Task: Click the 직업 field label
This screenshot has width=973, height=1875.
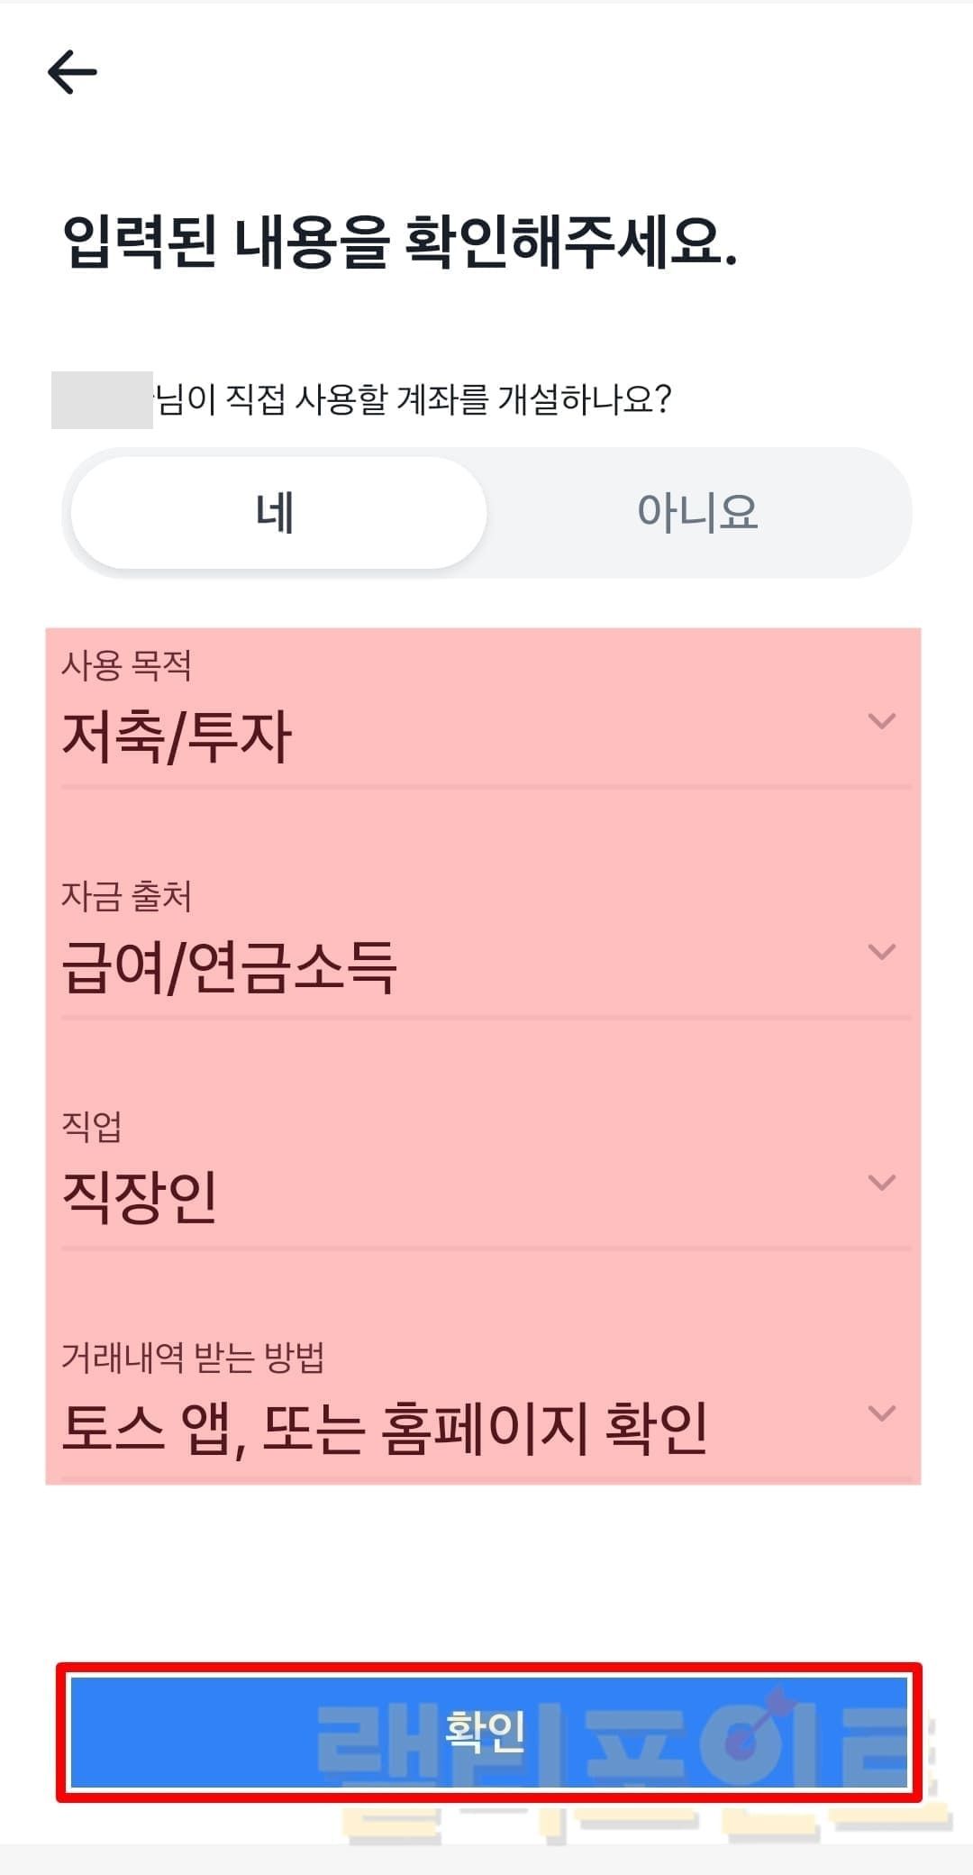Action: [x=91, y=1127]
